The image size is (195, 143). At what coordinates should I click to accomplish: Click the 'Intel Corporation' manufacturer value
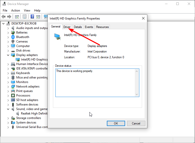pos(97,51)
